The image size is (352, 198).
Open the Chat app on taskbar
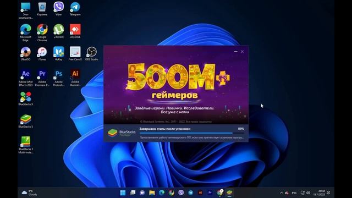142,193
